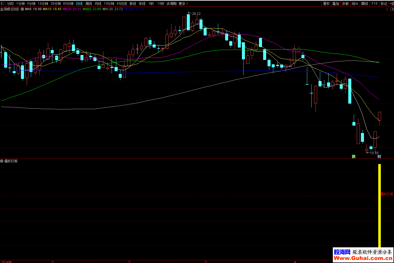This screenshot has width=394, height=263.
Task: Click the 15.55 low price marker
Action: pyautogui.click(x=374, y=153)
